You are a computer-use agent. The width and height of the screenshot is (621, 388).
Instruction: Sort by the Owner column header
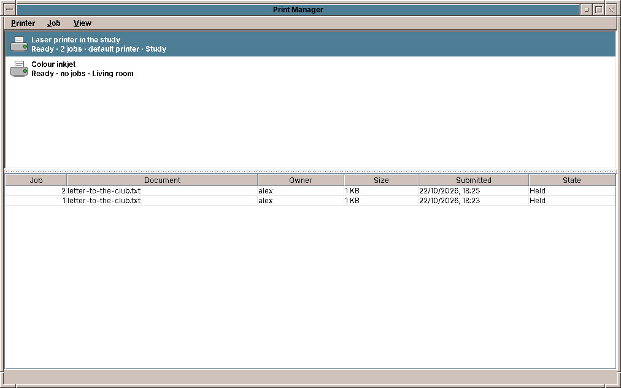click(301, 180)
